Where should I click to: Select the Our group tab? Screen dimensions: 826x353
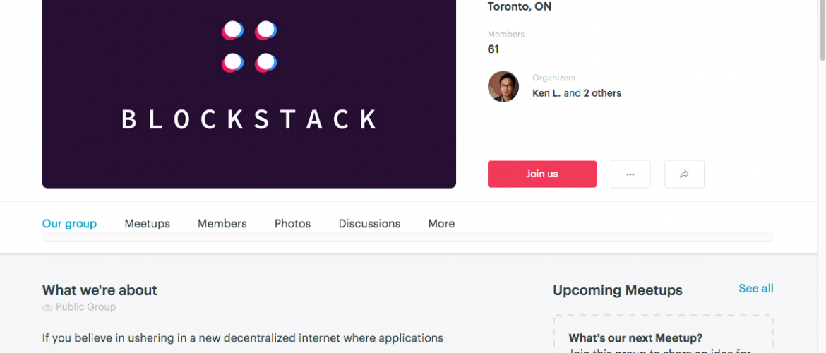coord(69,224)
